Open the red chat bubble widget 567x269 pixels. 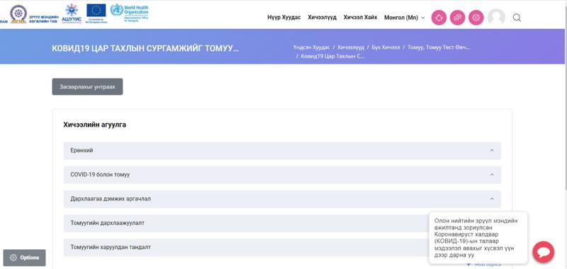[543, 252]
